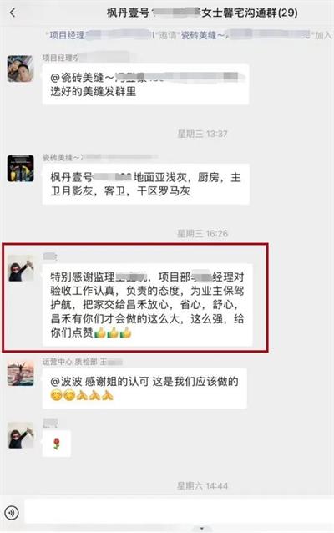Open the 运营中心 质检部 sender's avatar
Viewport: 334px width, 533px height.
20,373
